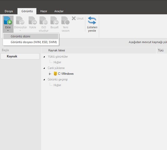Open the Ekle dropdown arrow

[8, 31]
